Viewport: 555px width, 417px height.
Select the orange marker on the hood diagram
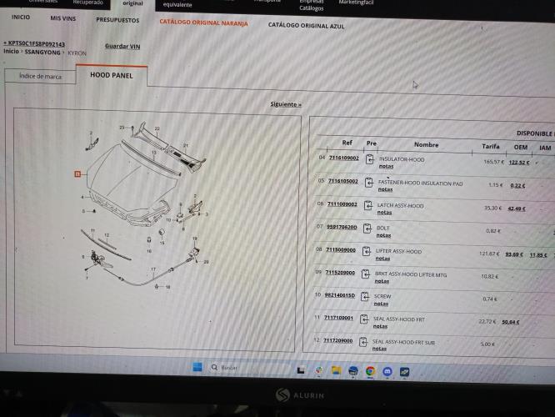point(77,173)
